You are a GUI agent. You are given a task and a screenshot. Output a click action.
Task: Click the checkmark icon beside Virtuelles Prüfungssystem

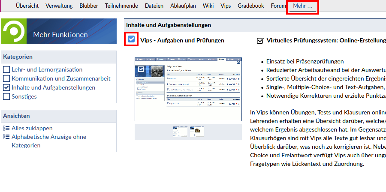tap(260, 41)
